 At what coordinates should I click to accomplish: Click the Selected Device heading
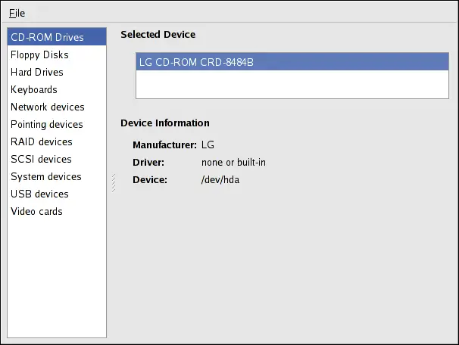coord(158,34)
